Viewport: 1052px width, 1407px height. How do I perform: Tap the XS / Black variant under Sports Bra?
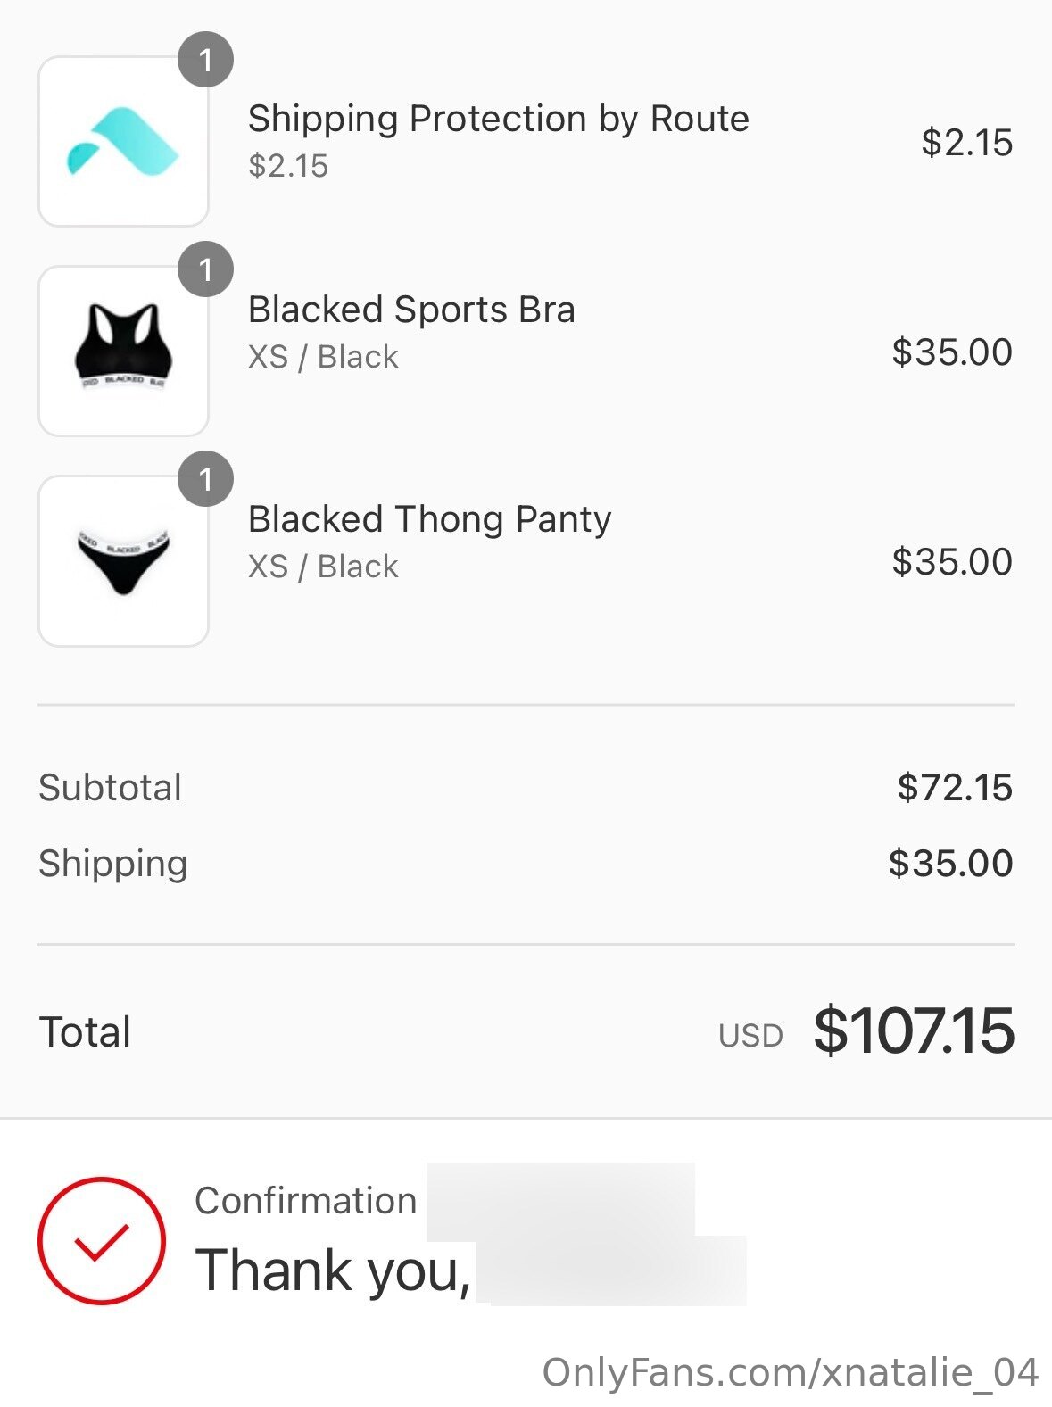tap(323, 357)
